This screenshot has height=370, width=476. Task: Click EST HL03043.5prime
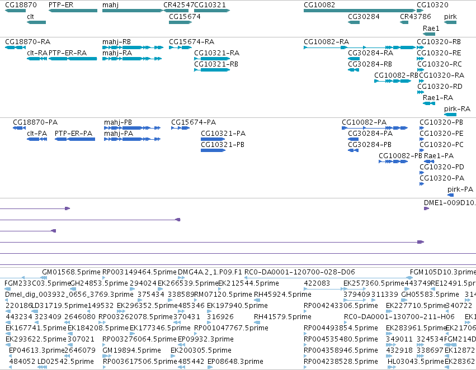pyautogui.click(x=416, y=362)
